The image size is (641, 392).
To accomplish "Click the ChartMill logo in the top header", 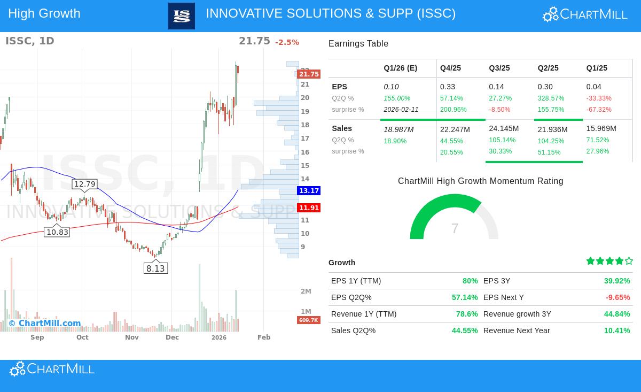I will (x=584, y=14).
